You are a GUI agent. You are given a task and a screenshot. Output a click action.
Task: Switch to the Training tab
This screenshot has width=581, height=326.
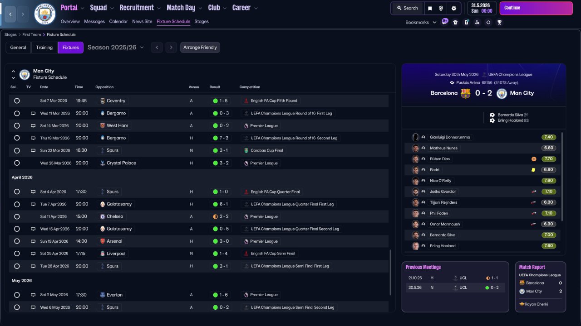pos(44,48)
